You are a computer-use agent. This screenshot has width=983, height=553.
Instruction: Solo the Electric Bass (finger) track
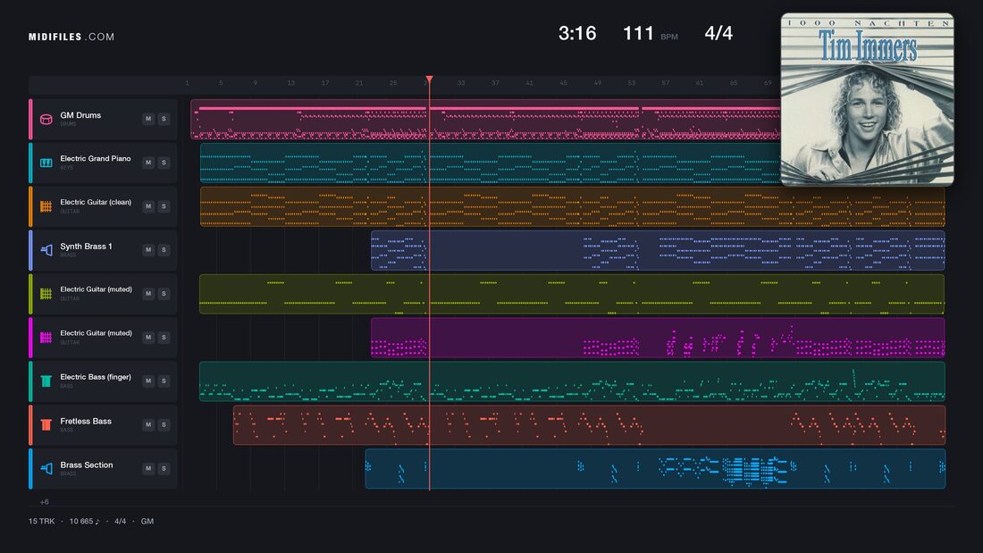pyautogui.click(x=164, y=381)
